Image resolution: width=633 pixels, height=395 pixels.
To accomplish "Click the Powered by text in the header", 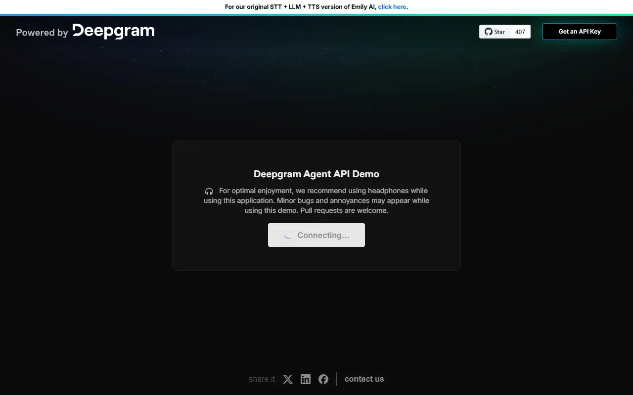I will tap(42, 33).
